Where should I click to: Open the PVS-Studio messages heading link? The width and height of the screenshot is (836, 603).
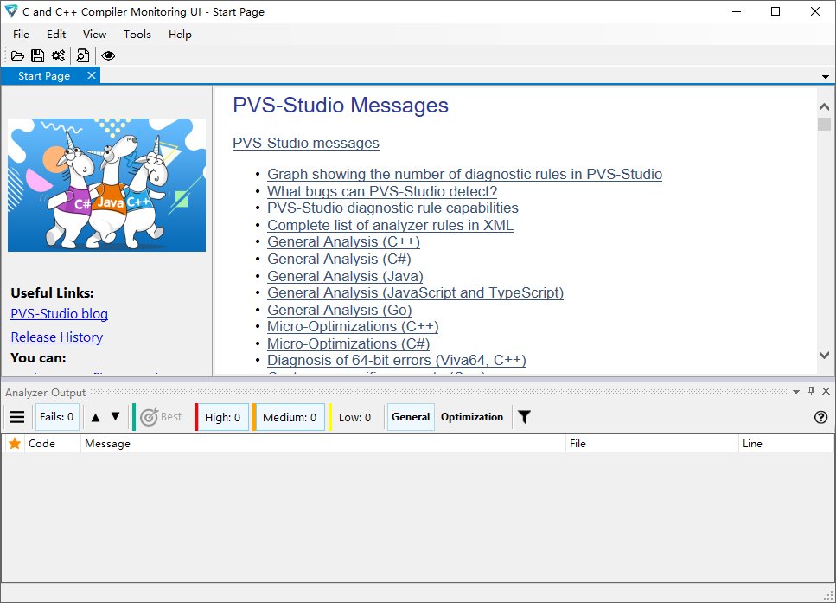tap(306, 143)
